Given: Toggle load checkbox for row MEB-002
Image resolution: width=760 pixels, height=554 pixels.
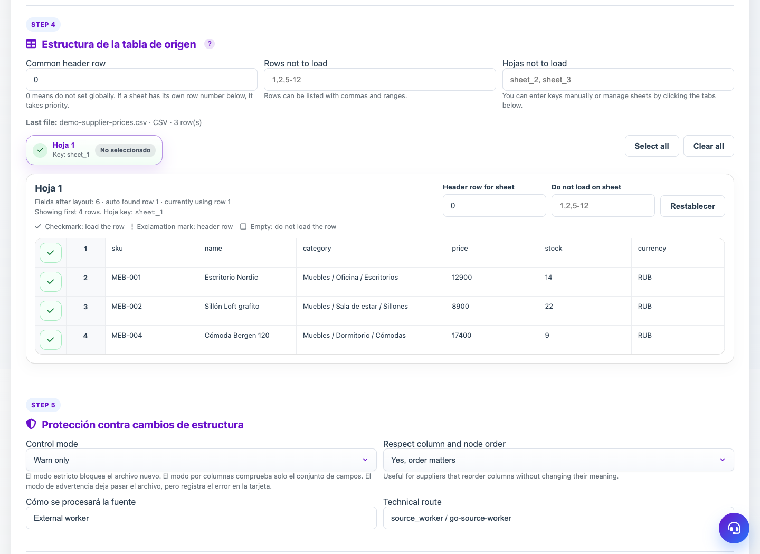Looking at the screenshot, I should 51,311.
